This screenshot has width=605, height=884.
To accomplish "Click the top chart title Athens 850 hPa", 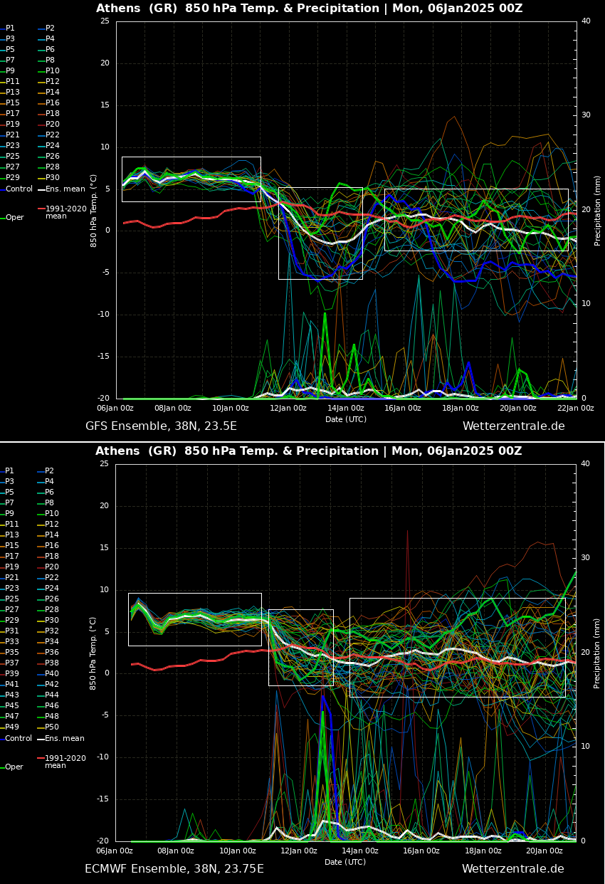I will pyautogui.click(x=309, y=9).
